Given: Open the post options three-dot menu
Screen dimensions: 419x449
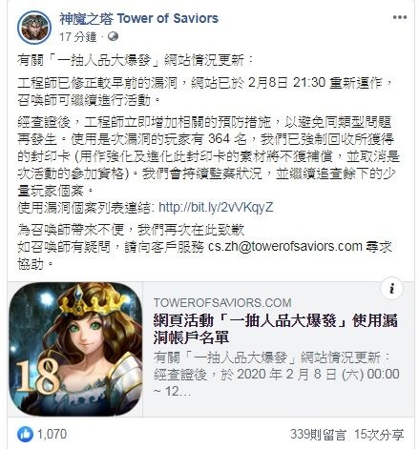Looking at the screenshot, I should (x=400, y=17).
